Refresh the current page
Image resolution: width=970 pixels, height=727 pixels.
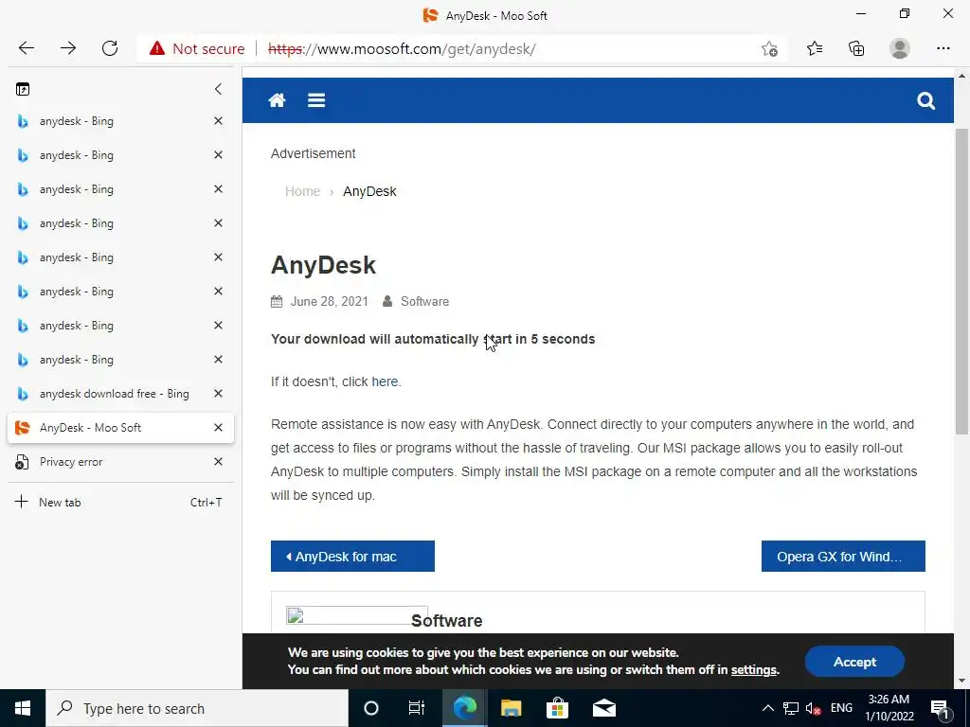click(110, 48)
